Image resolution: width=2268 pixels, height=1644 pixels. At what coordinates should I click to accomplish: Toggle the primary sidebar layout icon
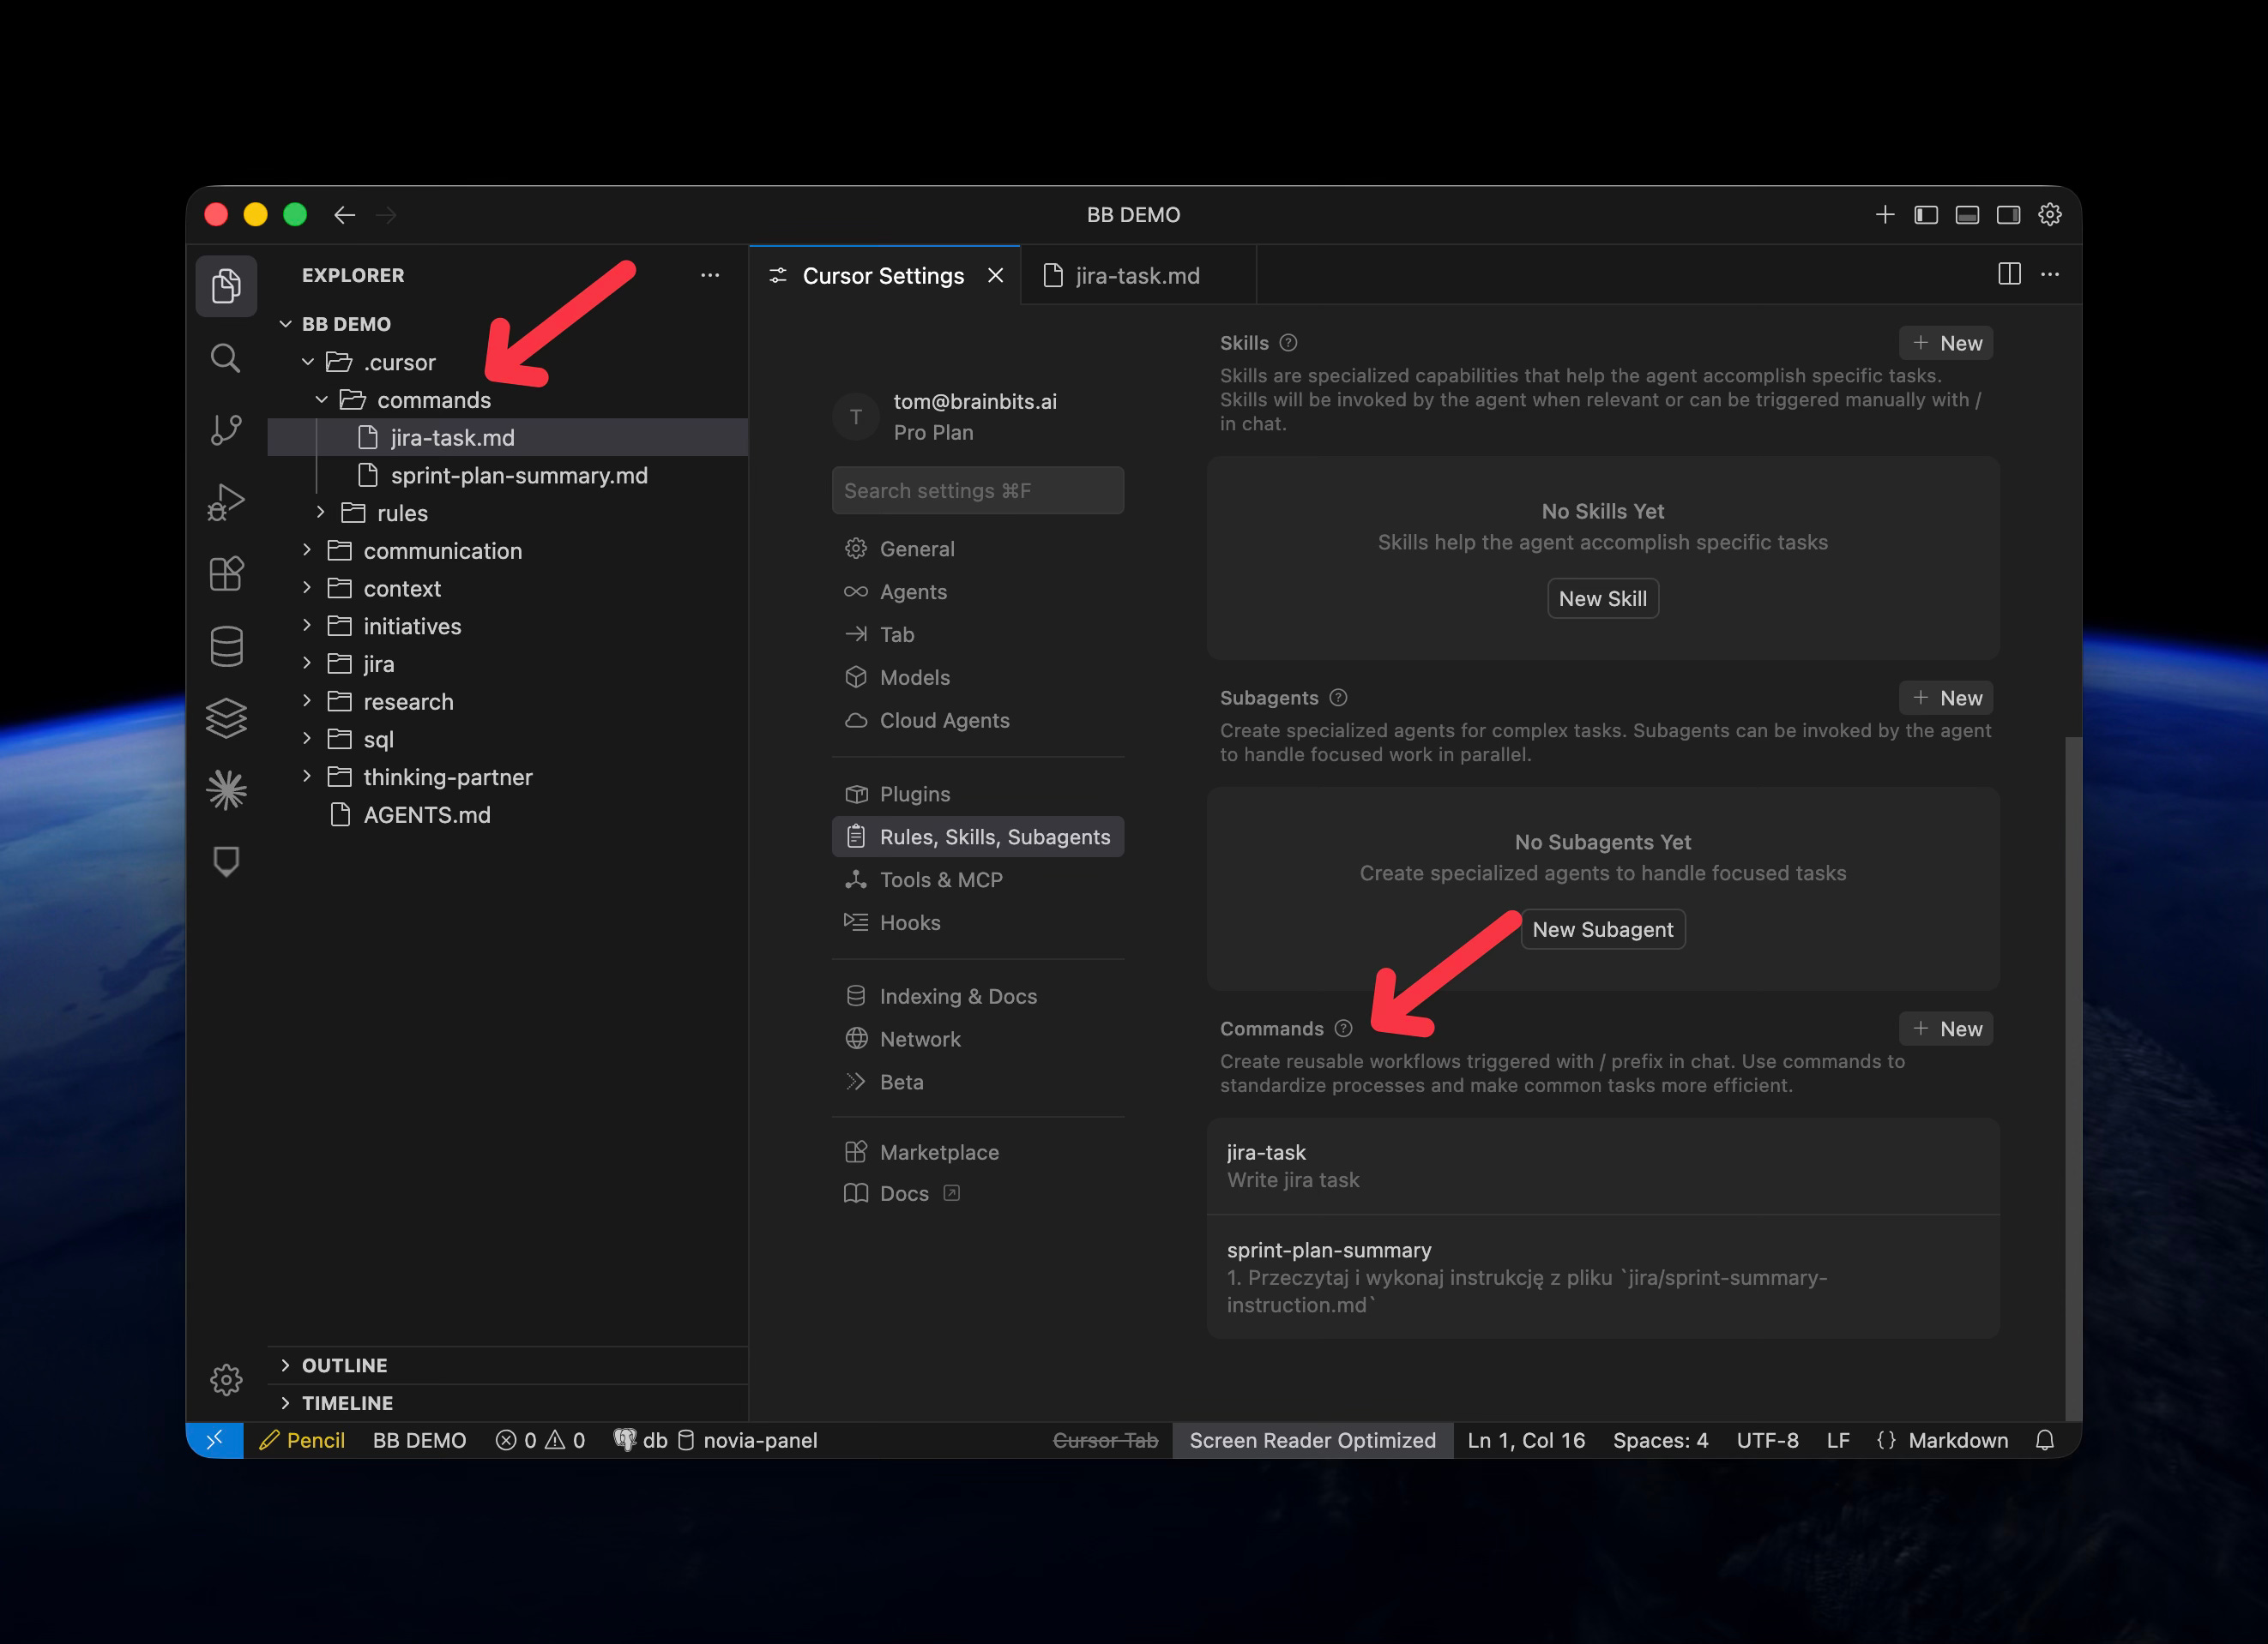click(1926, 215)
